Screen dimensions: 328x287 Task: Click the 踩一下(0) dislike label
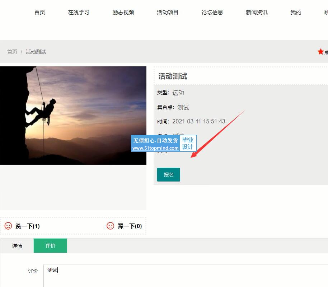pyautogui.click(x=130, y=226)
